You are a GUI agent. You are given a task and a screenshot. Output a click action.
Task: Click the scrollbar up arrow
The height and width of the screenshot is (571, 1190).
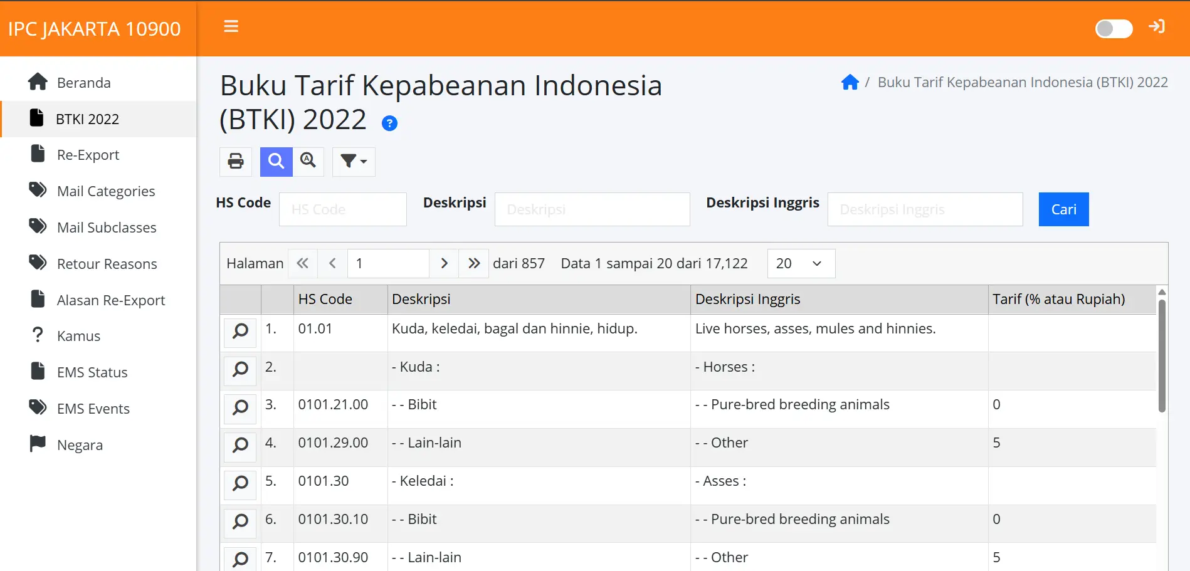(x=1162, y=292)
